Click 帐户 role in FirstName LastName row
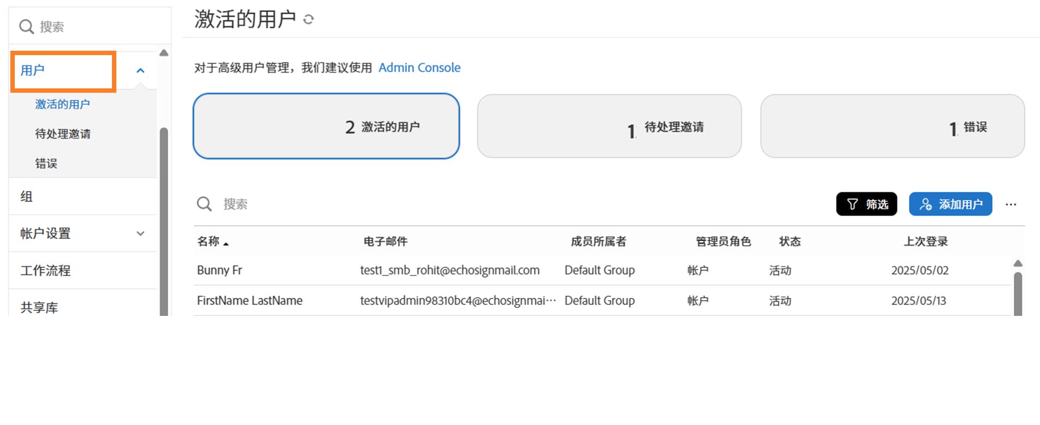Screen dimensions: 1040x425 [x=698, y=301]
